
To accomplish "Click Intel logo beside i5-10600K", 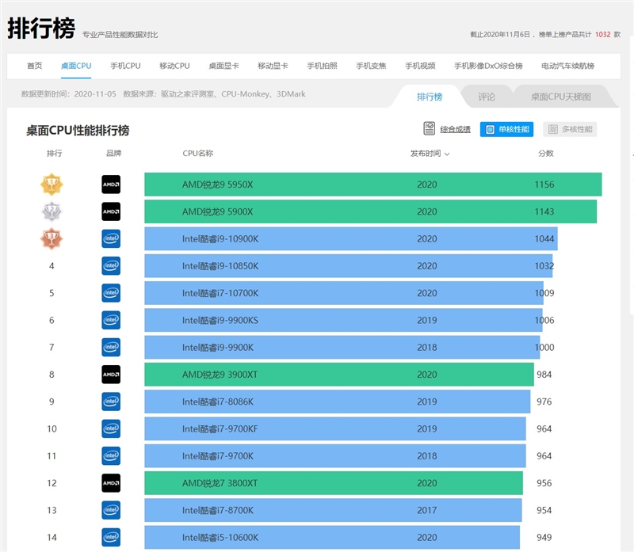I will (111, 537).
